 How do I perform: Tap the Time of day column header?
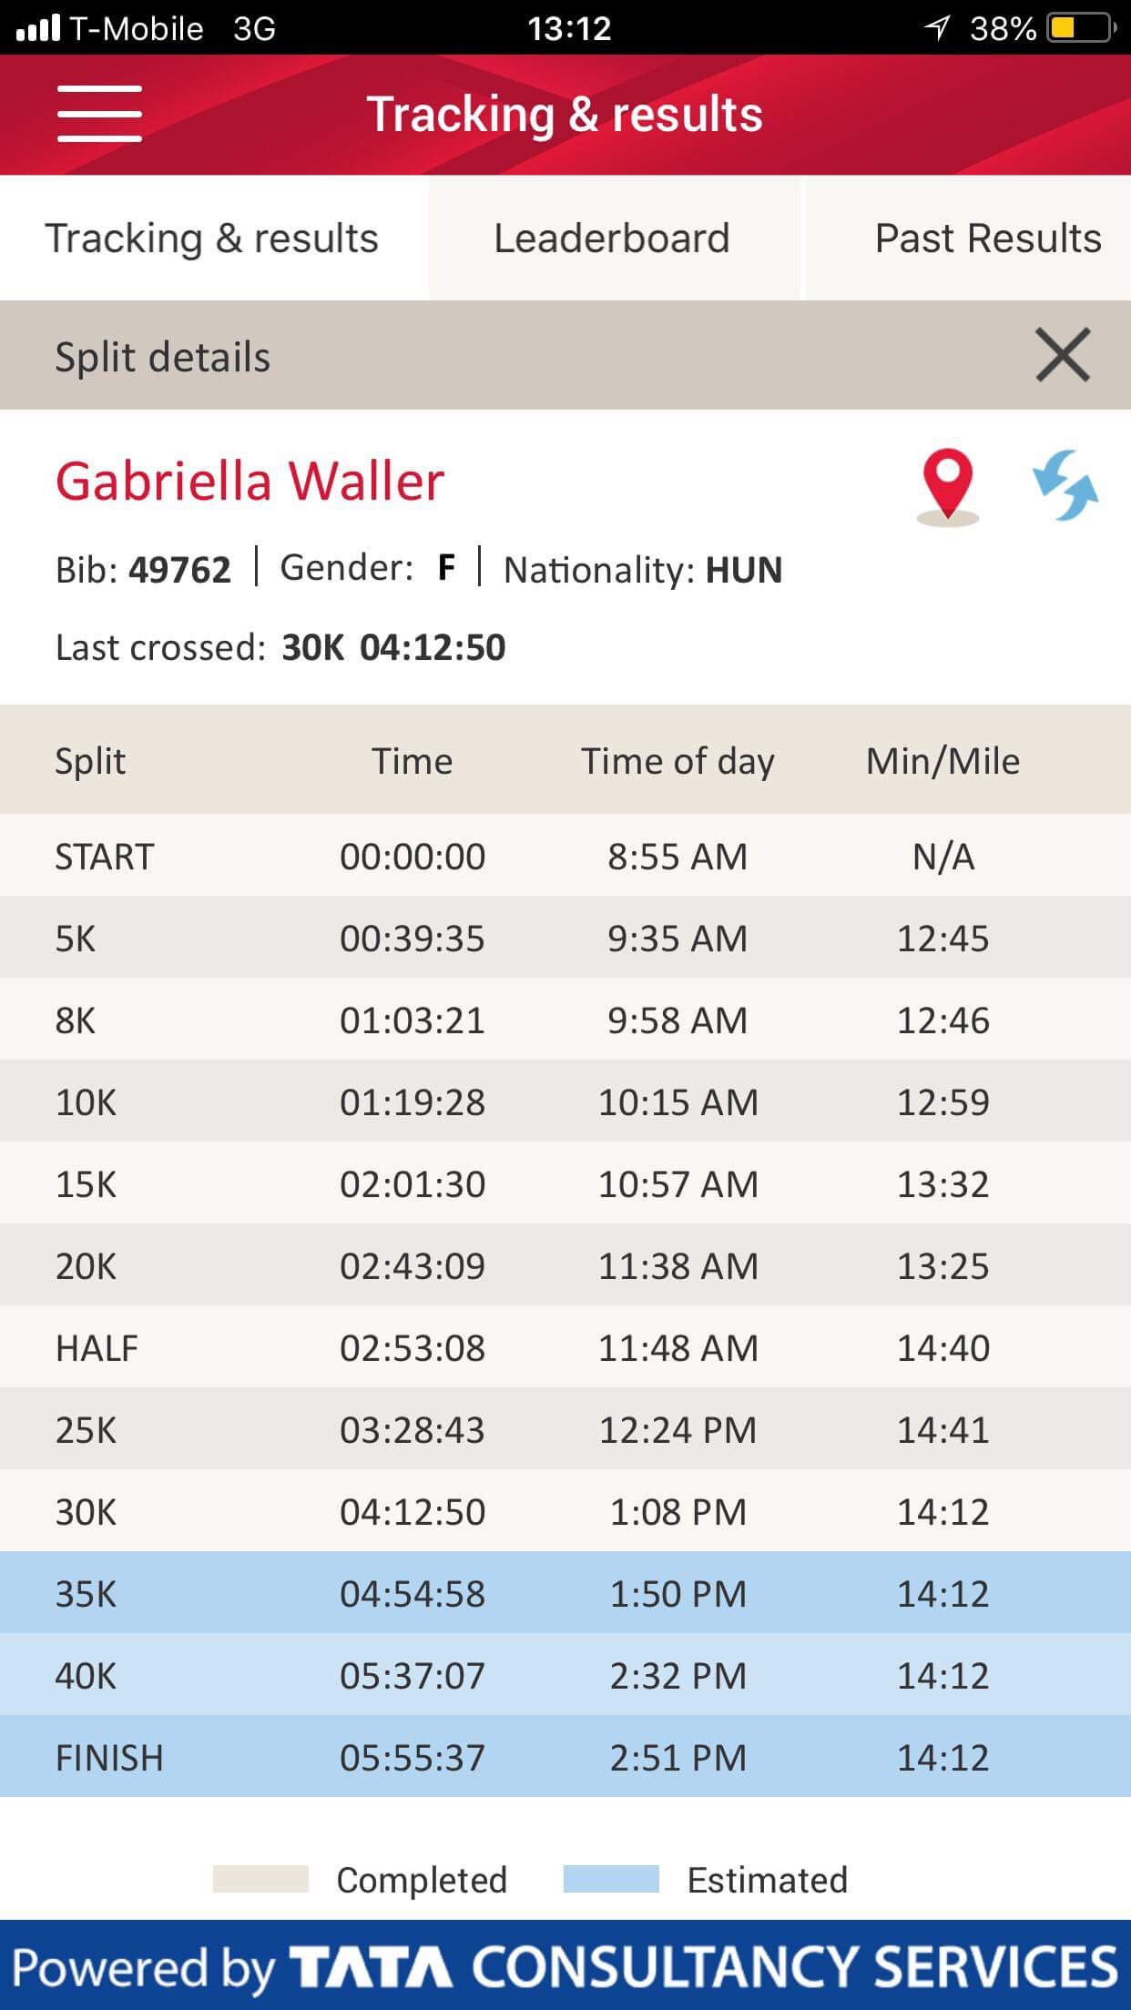pos(678,761)
